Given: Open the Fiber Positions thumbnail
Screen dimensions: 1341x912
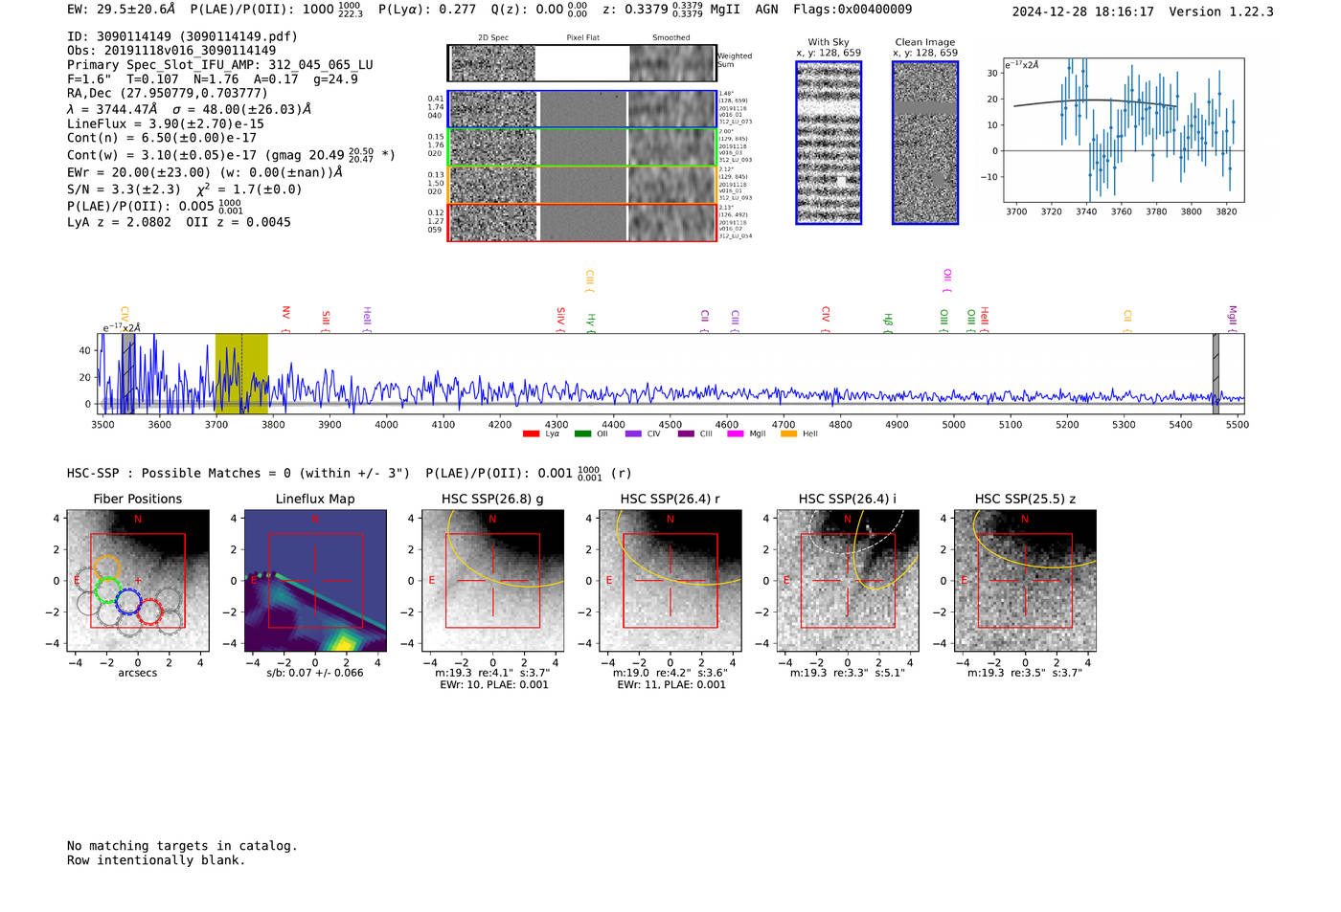Looking at the screenshot, I should (x=138, y=581).
